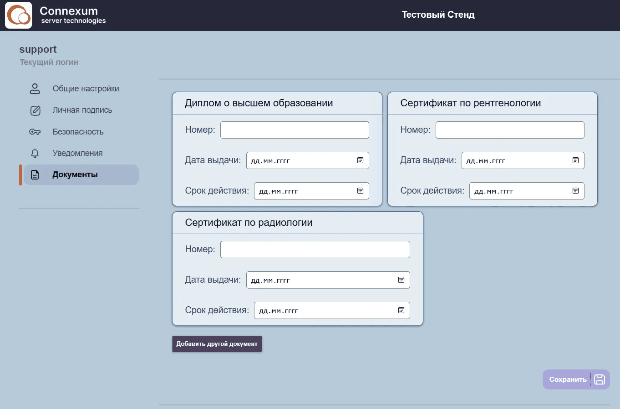This screenshot has height=409, width=620.
Task: Click Дата выдачи date field in радиологии card
Action: pos(328,280)
